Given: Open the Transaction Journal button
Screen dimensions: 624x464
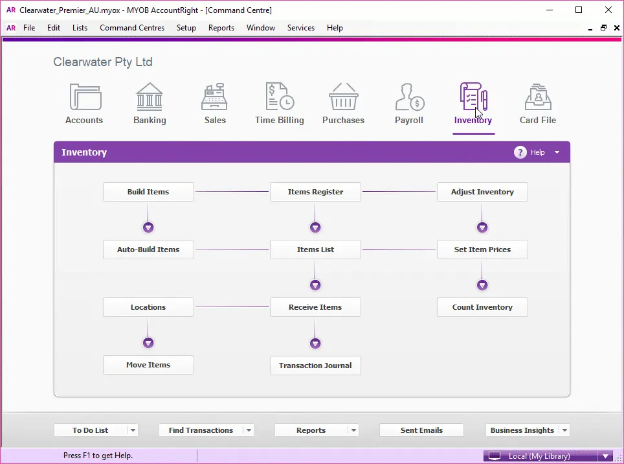Looking at the screenshot, I should pos(316,365).
